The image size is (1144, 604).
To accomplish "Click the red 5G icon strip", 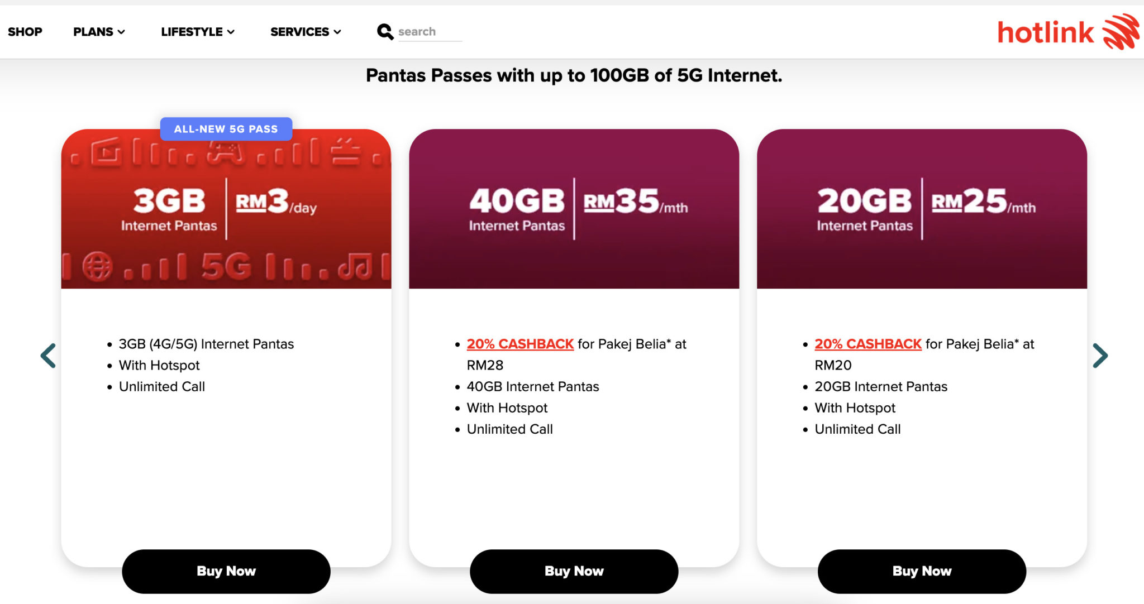I will [226, 266].
